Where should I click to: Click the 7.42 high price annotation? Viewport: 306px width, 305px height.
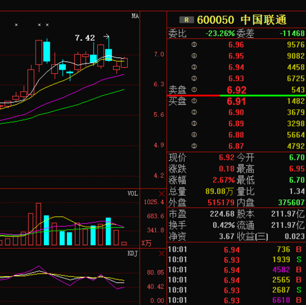pyautogui.click(x=85, y=38)
